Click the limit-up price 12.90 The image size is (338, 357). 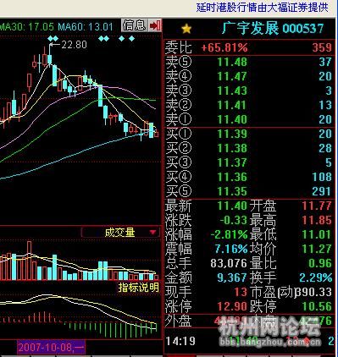point(232,306)
